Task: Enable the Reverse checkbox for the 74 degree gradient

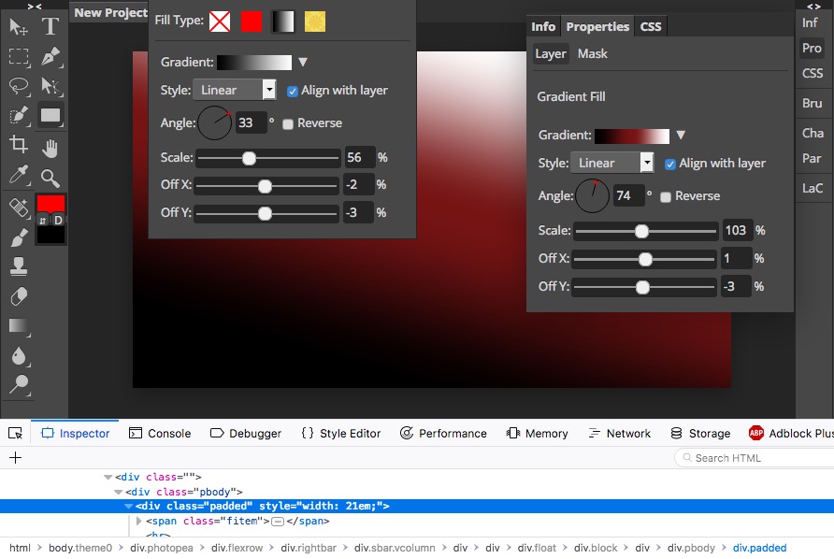Action: pyautogui.click(x=668, y=195)
